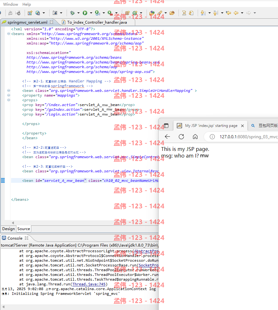278x310 pixels.
Task: Click the browser home icon
Action: click(x=195, y=137)
